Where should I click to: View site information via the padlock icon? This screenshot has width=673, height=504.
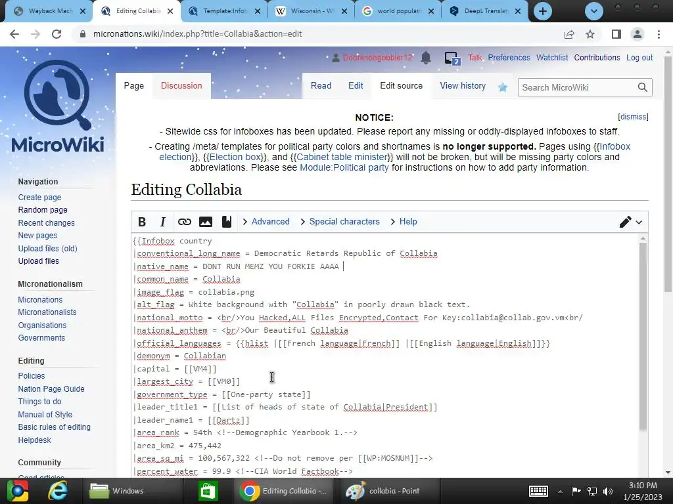[x=83, y=34]
